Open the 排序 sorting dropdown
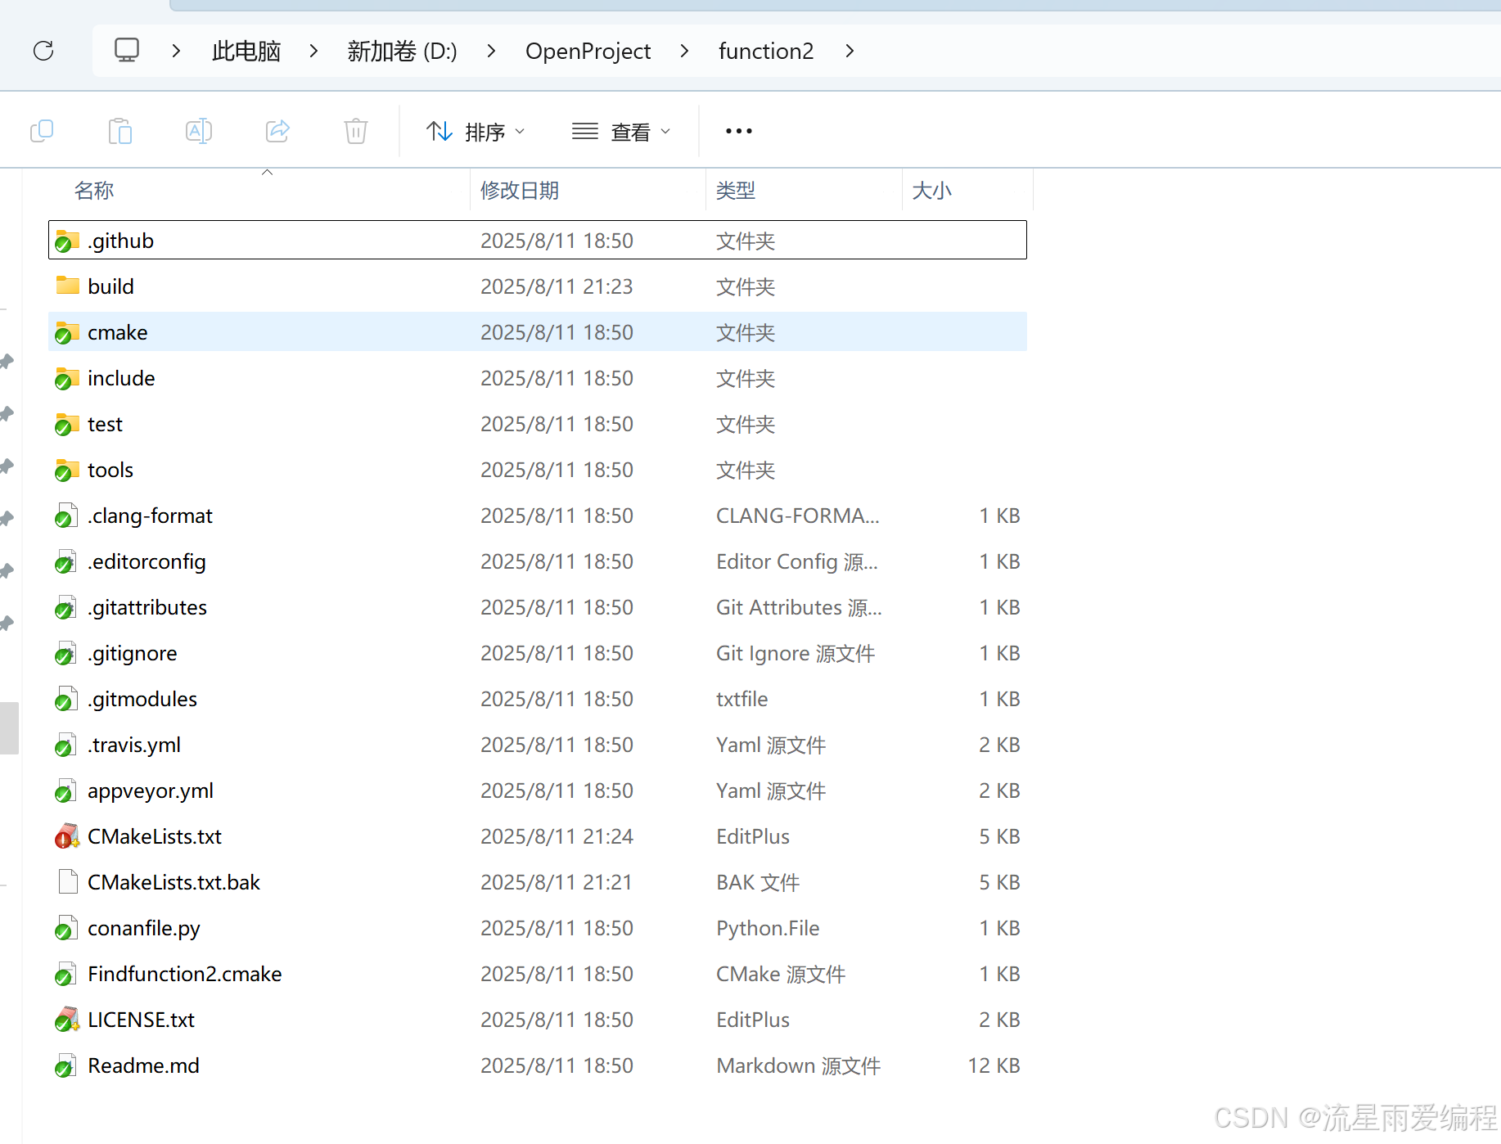 pos(477,131)
